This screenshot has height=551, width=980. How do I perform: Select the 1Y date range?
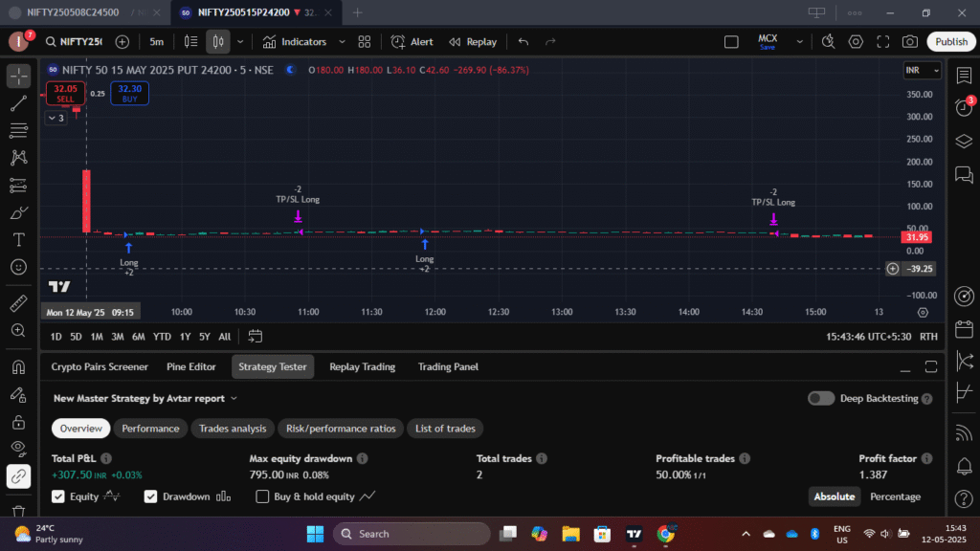coord(185,337)
